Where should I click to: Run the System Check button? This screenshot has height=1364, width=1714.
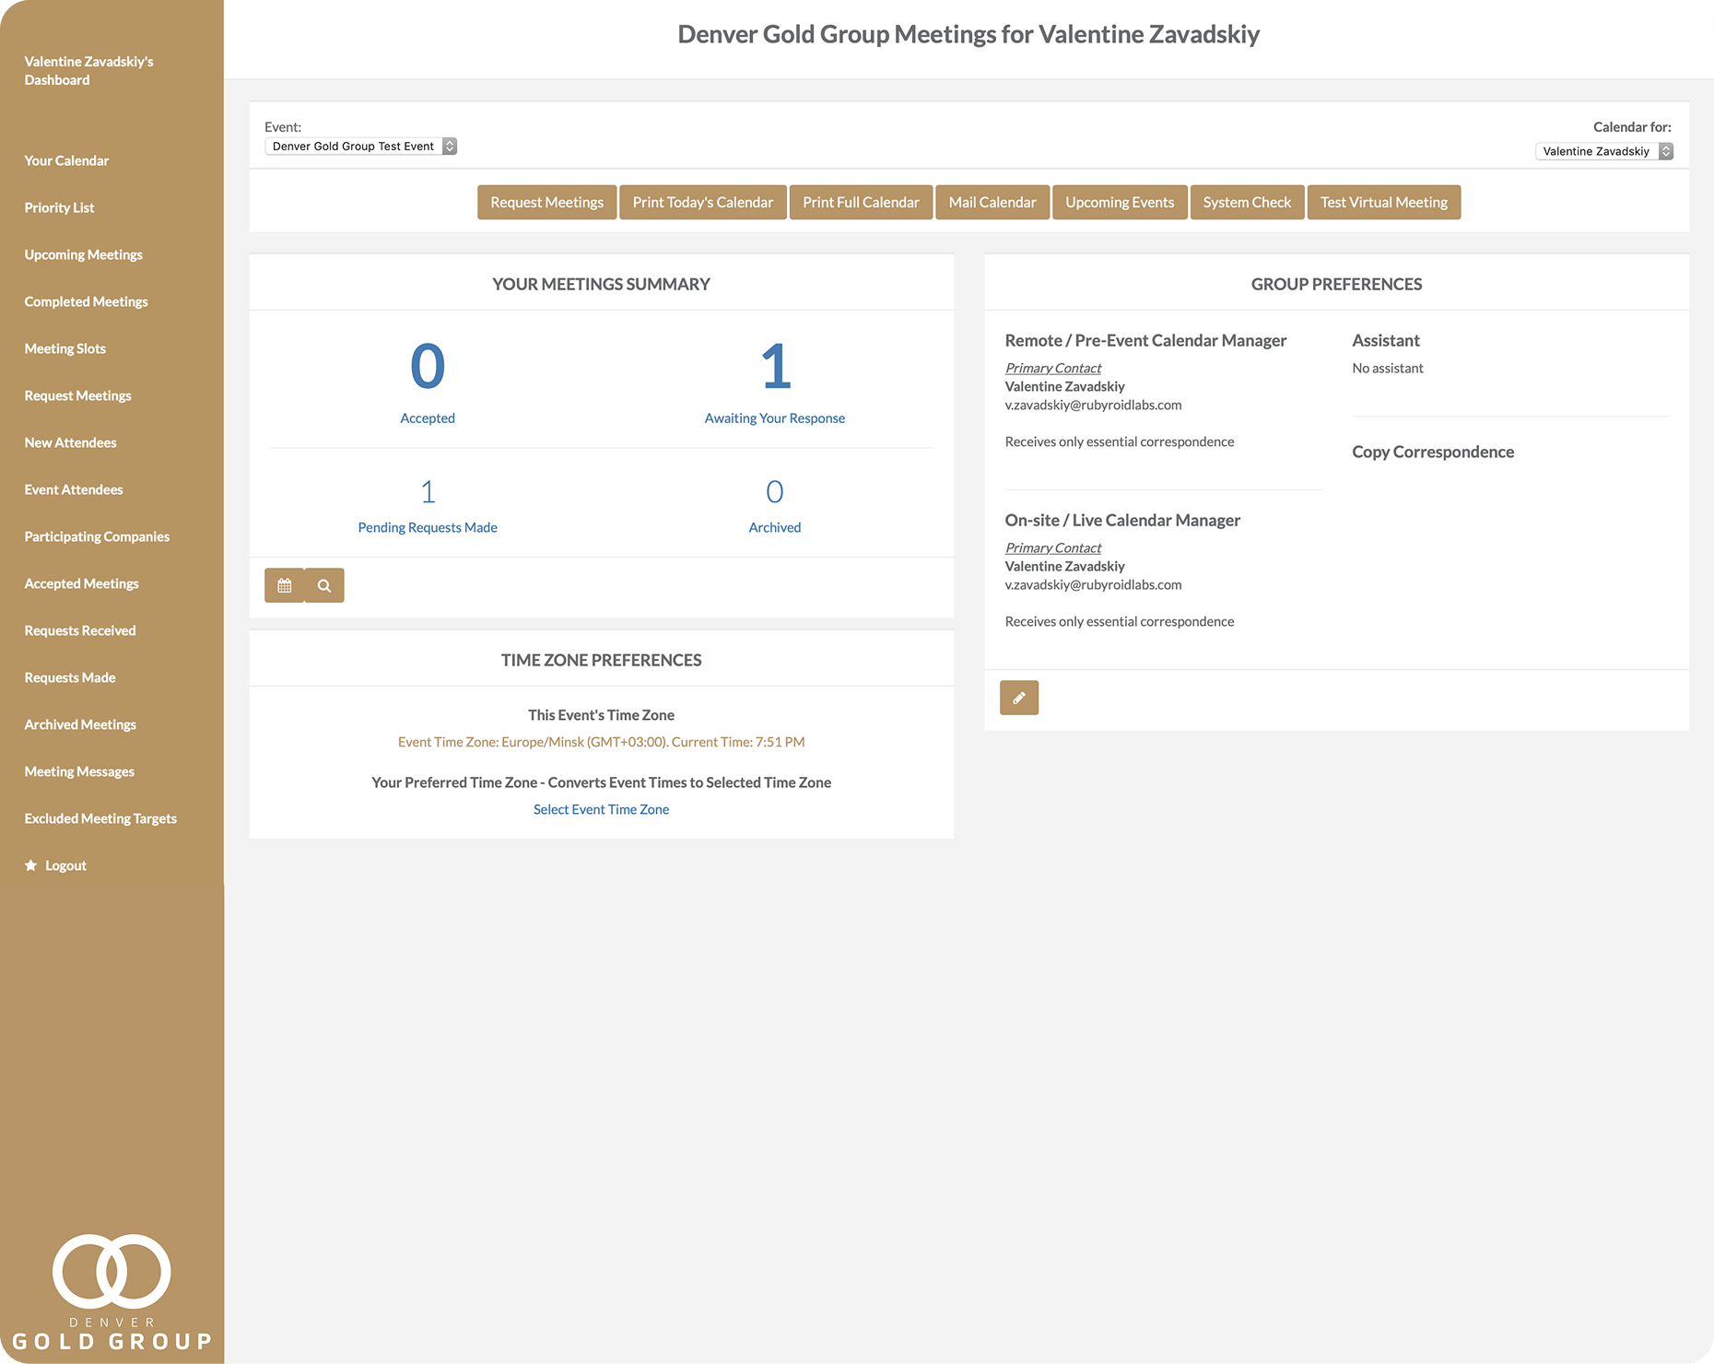(x=1247, y=203)
